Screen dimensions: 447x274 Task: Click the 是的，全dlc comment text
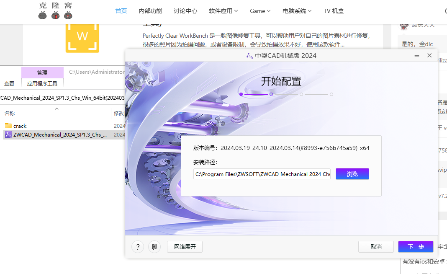(417, 44)
